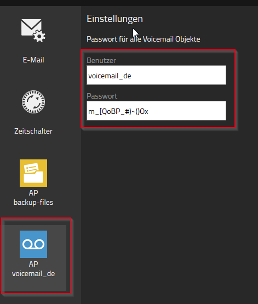
Task: Click the Benutzer field label
Action: 101,60
